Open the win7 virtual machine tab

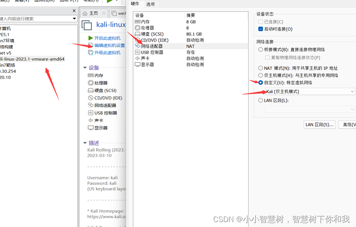(119, 14)
